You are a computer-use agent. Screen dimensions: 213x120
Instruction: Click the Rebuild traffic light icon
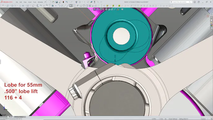coord(63,2)
